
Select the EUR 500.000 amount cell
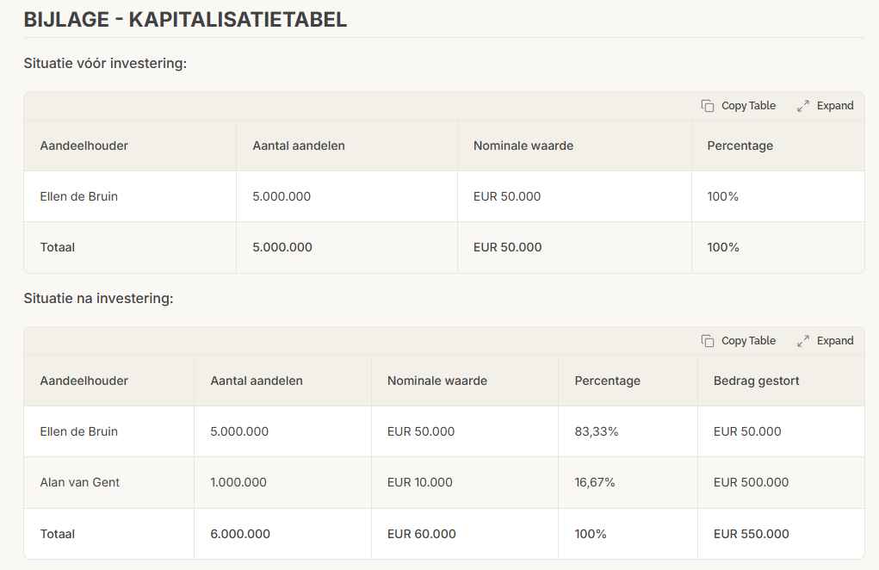pyautogui.click(x=751, y=482)
